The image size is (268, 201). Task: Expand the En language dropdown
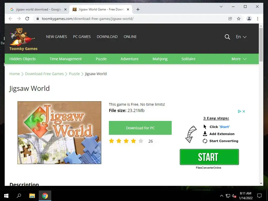point(241,37)
